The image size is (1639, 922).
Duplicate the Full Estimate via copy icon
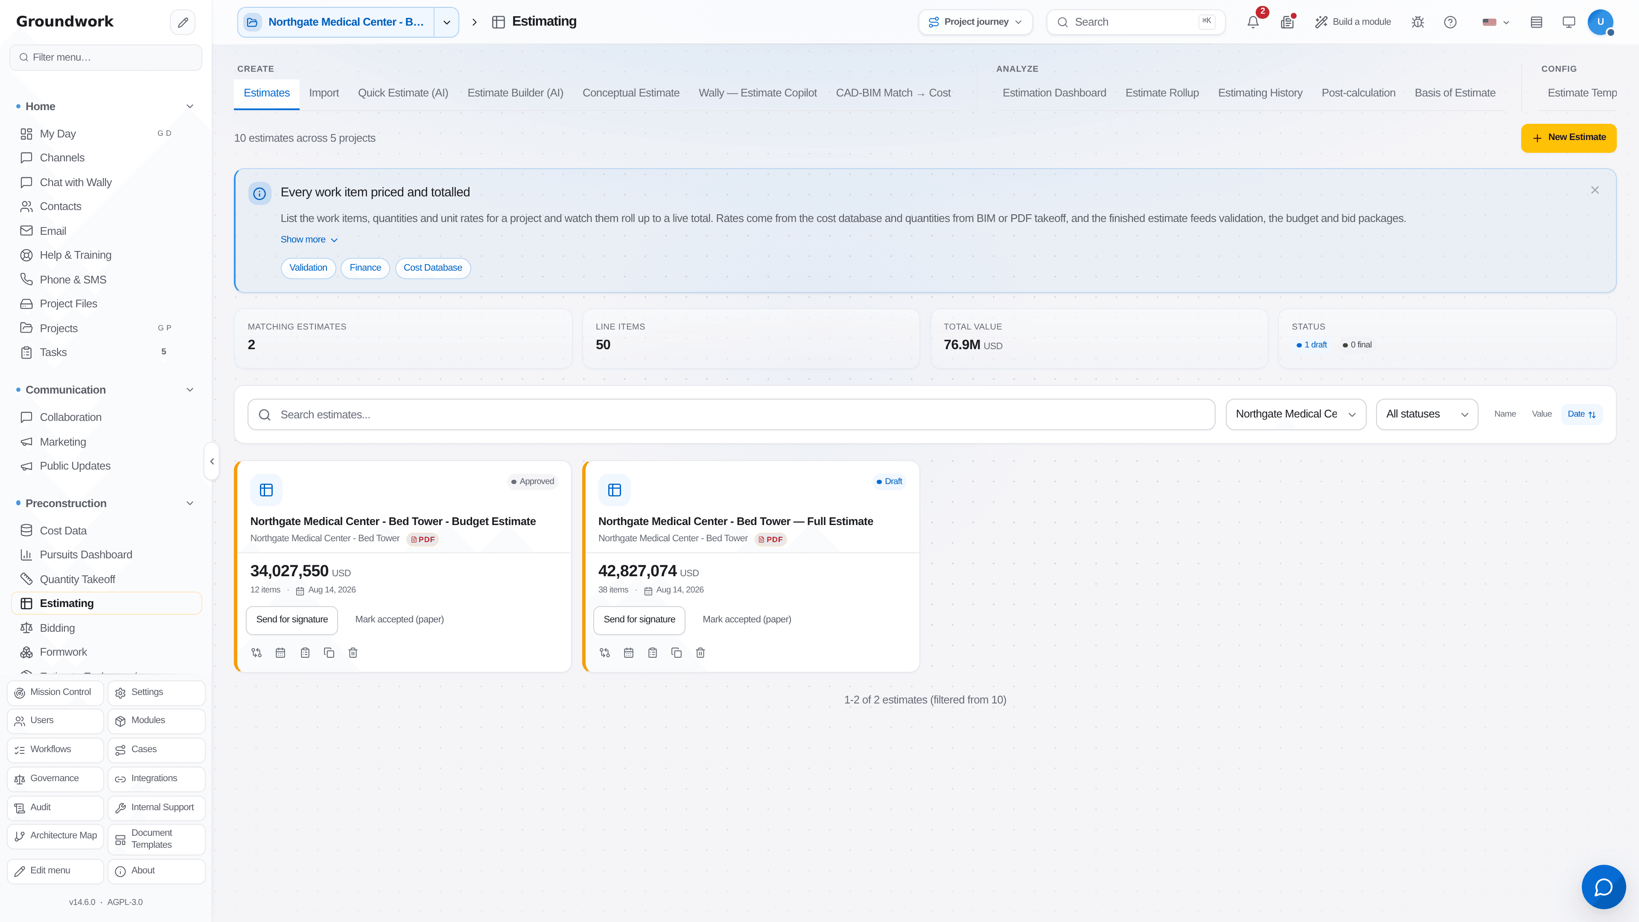click(x=677, y=653)
